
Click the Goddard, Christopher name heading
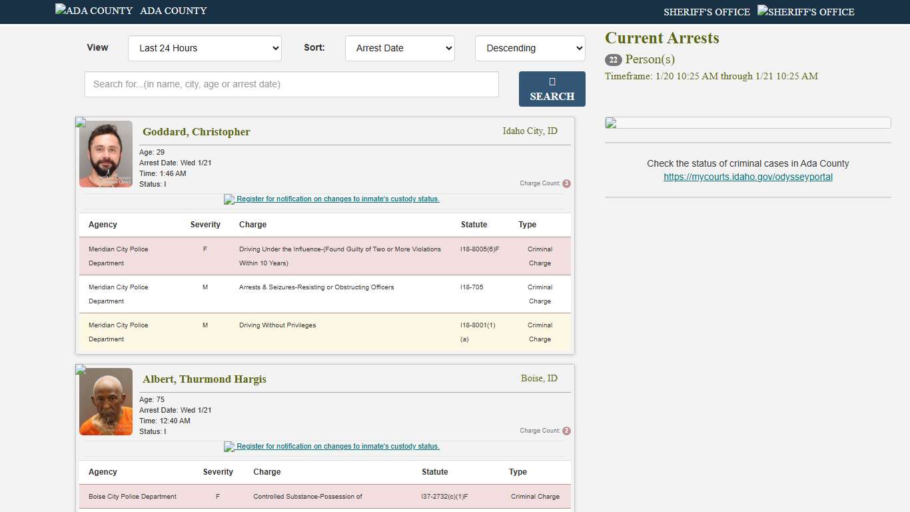[x=196, y=131]
